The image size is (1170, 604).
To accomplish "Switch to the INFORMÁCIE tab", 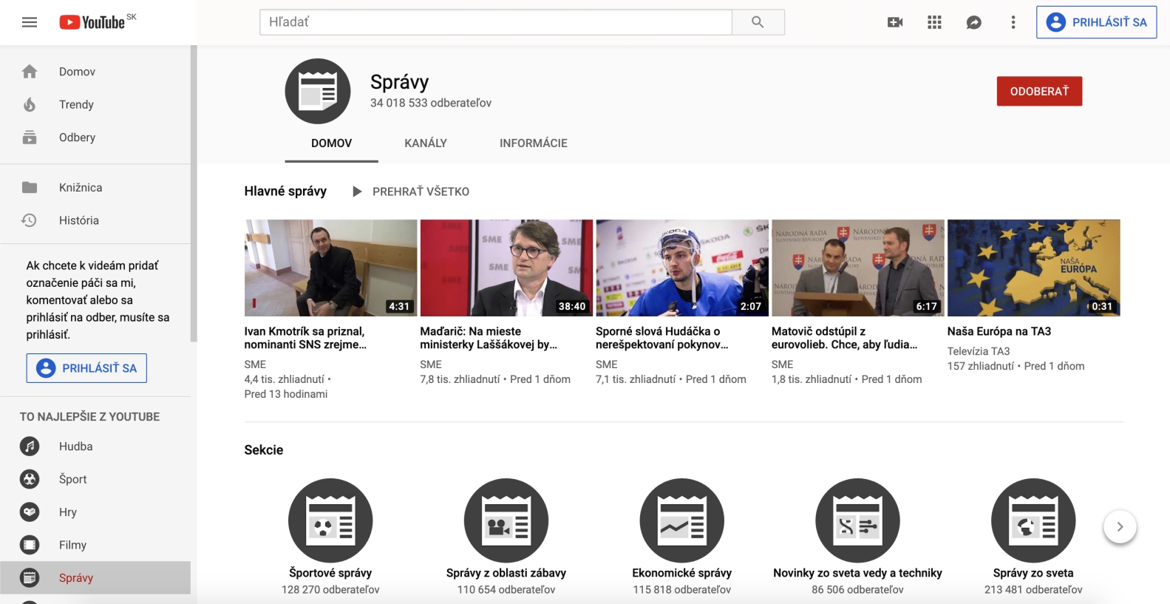I will [x=534, y=143].
